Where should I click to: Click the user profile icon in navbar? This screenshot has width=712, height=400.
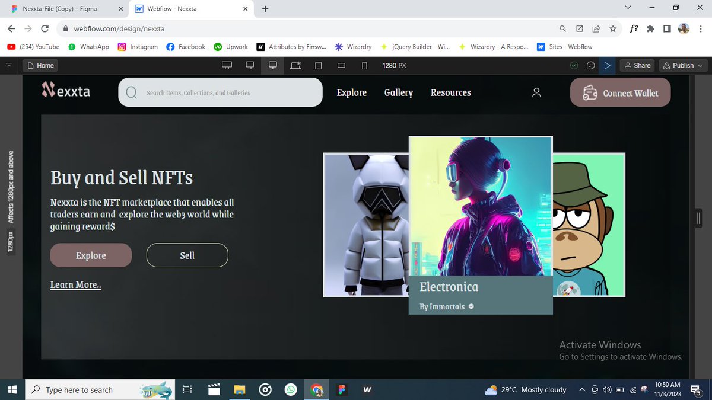pyautogui.click(x=536, y=92)
